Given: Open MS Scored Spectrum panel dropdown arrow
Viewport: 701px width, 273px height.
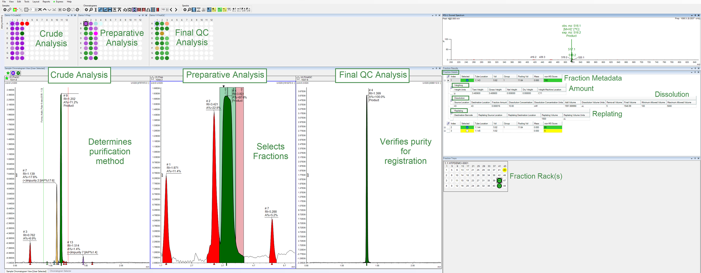Looking at the screenshot, I should pyautogui.click(x=691, y=15).
